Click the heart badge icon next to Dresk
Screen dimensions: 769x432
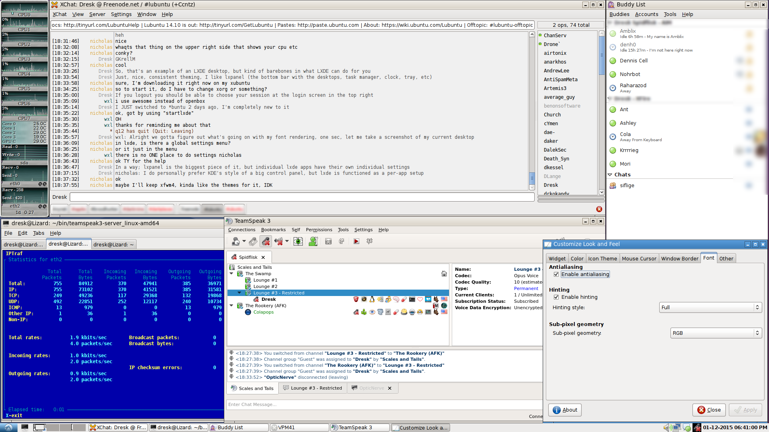pyautogui.click(x=420, y=299)
